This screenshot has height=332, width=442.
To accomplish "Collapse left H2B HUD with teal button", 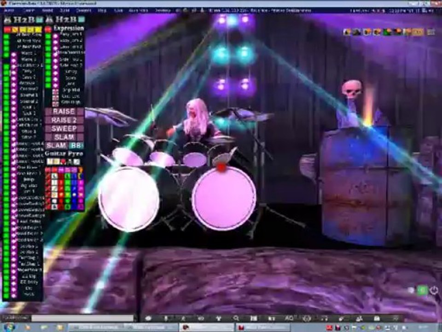I will [x=40, y=19].
